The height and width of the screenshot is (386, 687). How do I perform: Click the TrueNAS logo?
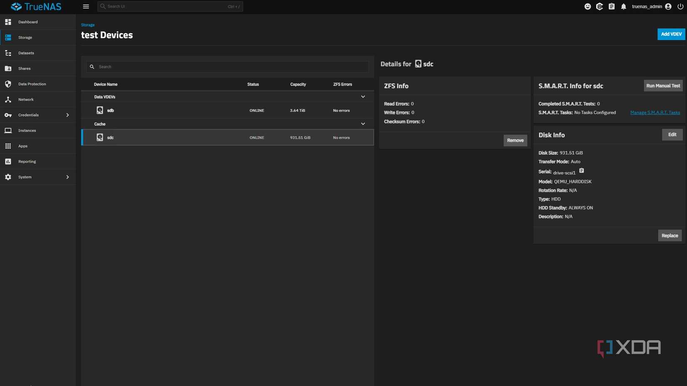[x=36, y=6]
